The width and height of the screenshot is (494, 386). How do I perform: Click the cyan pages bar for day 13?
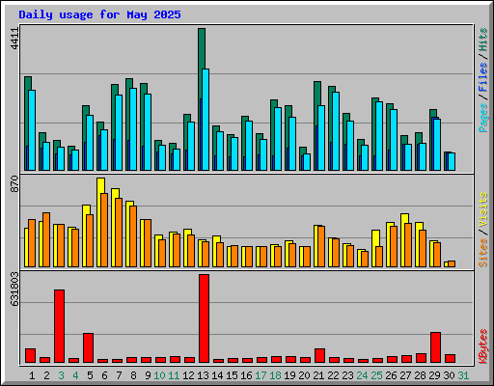click(206, 120)
